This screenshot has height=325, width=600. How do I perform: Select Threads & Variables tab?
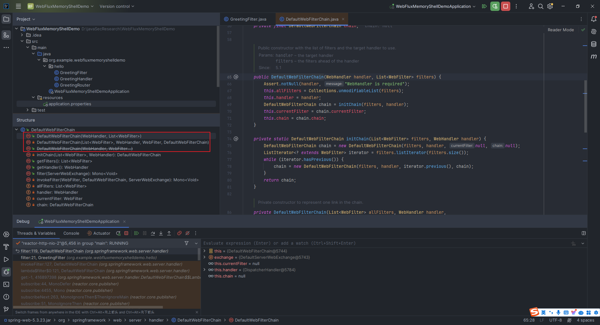click(x=36, y=233)
